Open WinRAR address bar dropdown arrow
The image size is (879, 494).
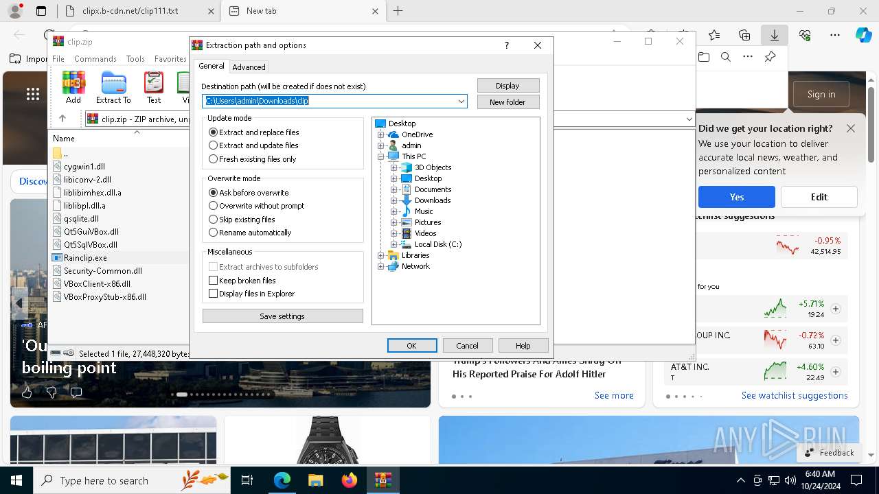pos(689,119)
